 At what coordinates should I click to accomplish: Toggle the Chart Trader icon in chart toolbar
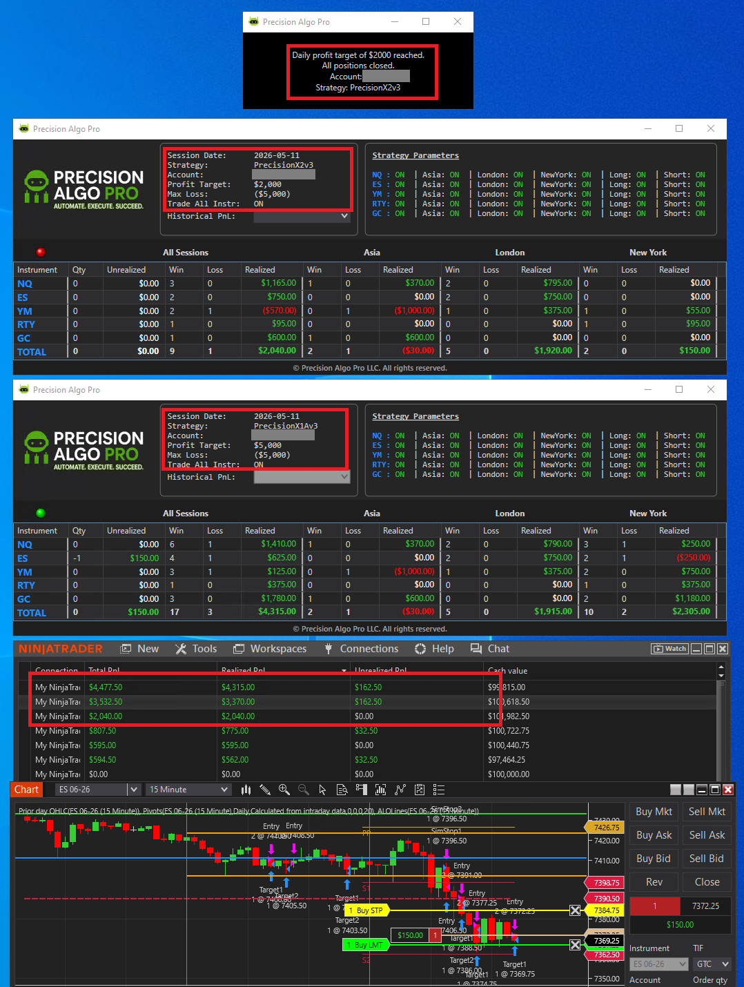coord(361,790)
